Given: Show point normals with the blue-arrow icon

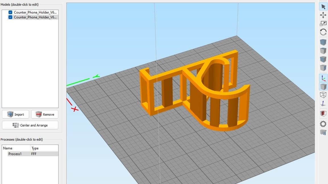Looking at the screenshot, I should click(x=323, y=103).
